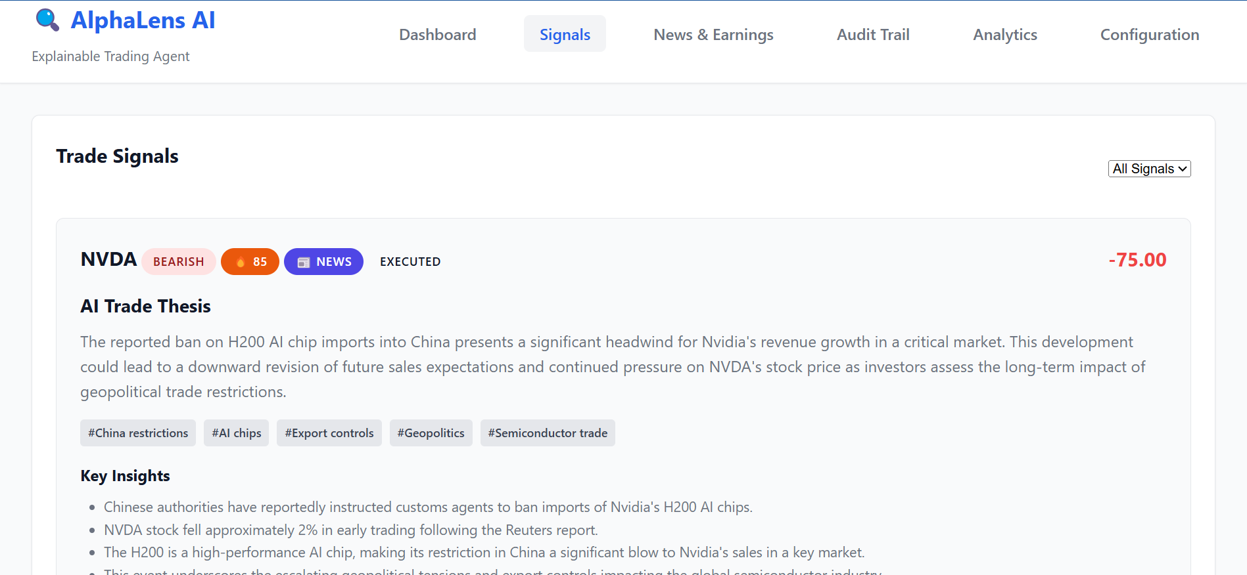Screen dimensions: 1247x575
Task: Click insight about H200 high-performance AI chip
Action: (484, 553)
